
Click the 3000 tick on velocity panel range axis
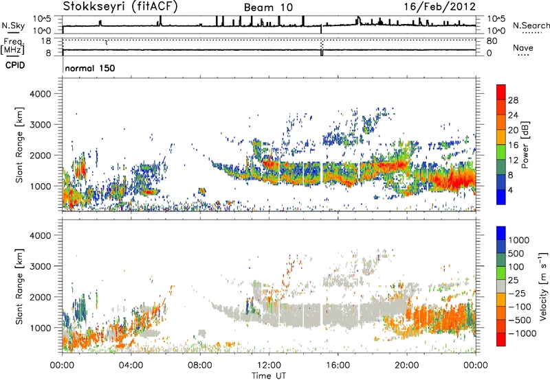pyautogui.click(x=41, y=266)
